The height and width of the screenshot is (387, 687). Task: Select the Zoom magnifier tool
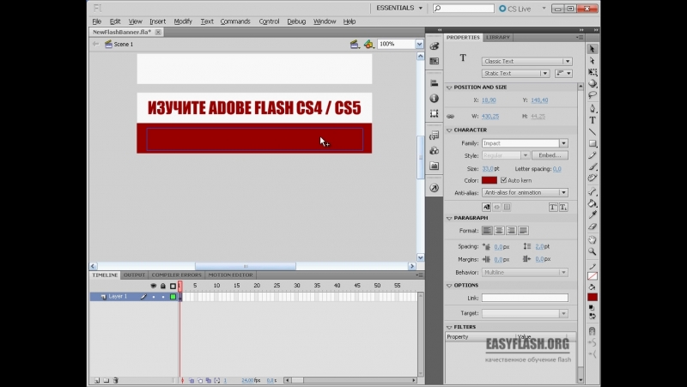tap(593, 251)
